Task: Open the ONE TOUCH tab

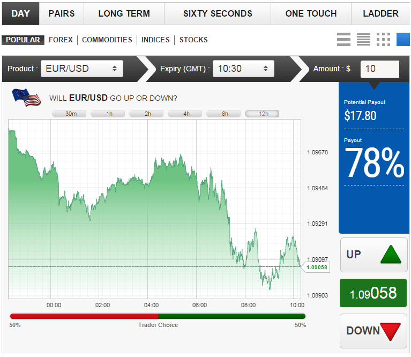Action: point(311,13)
